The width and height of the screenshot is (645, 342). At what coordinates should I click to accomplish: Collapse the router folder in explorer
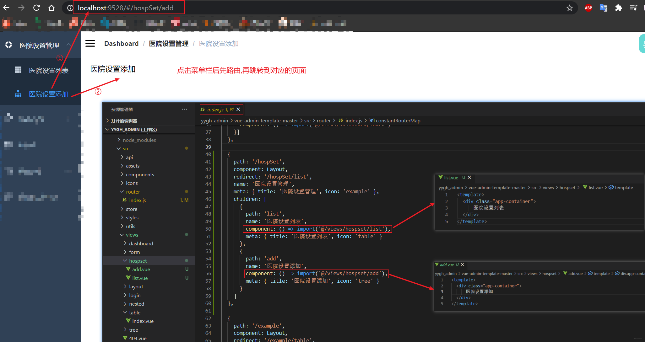click(133, 192)
